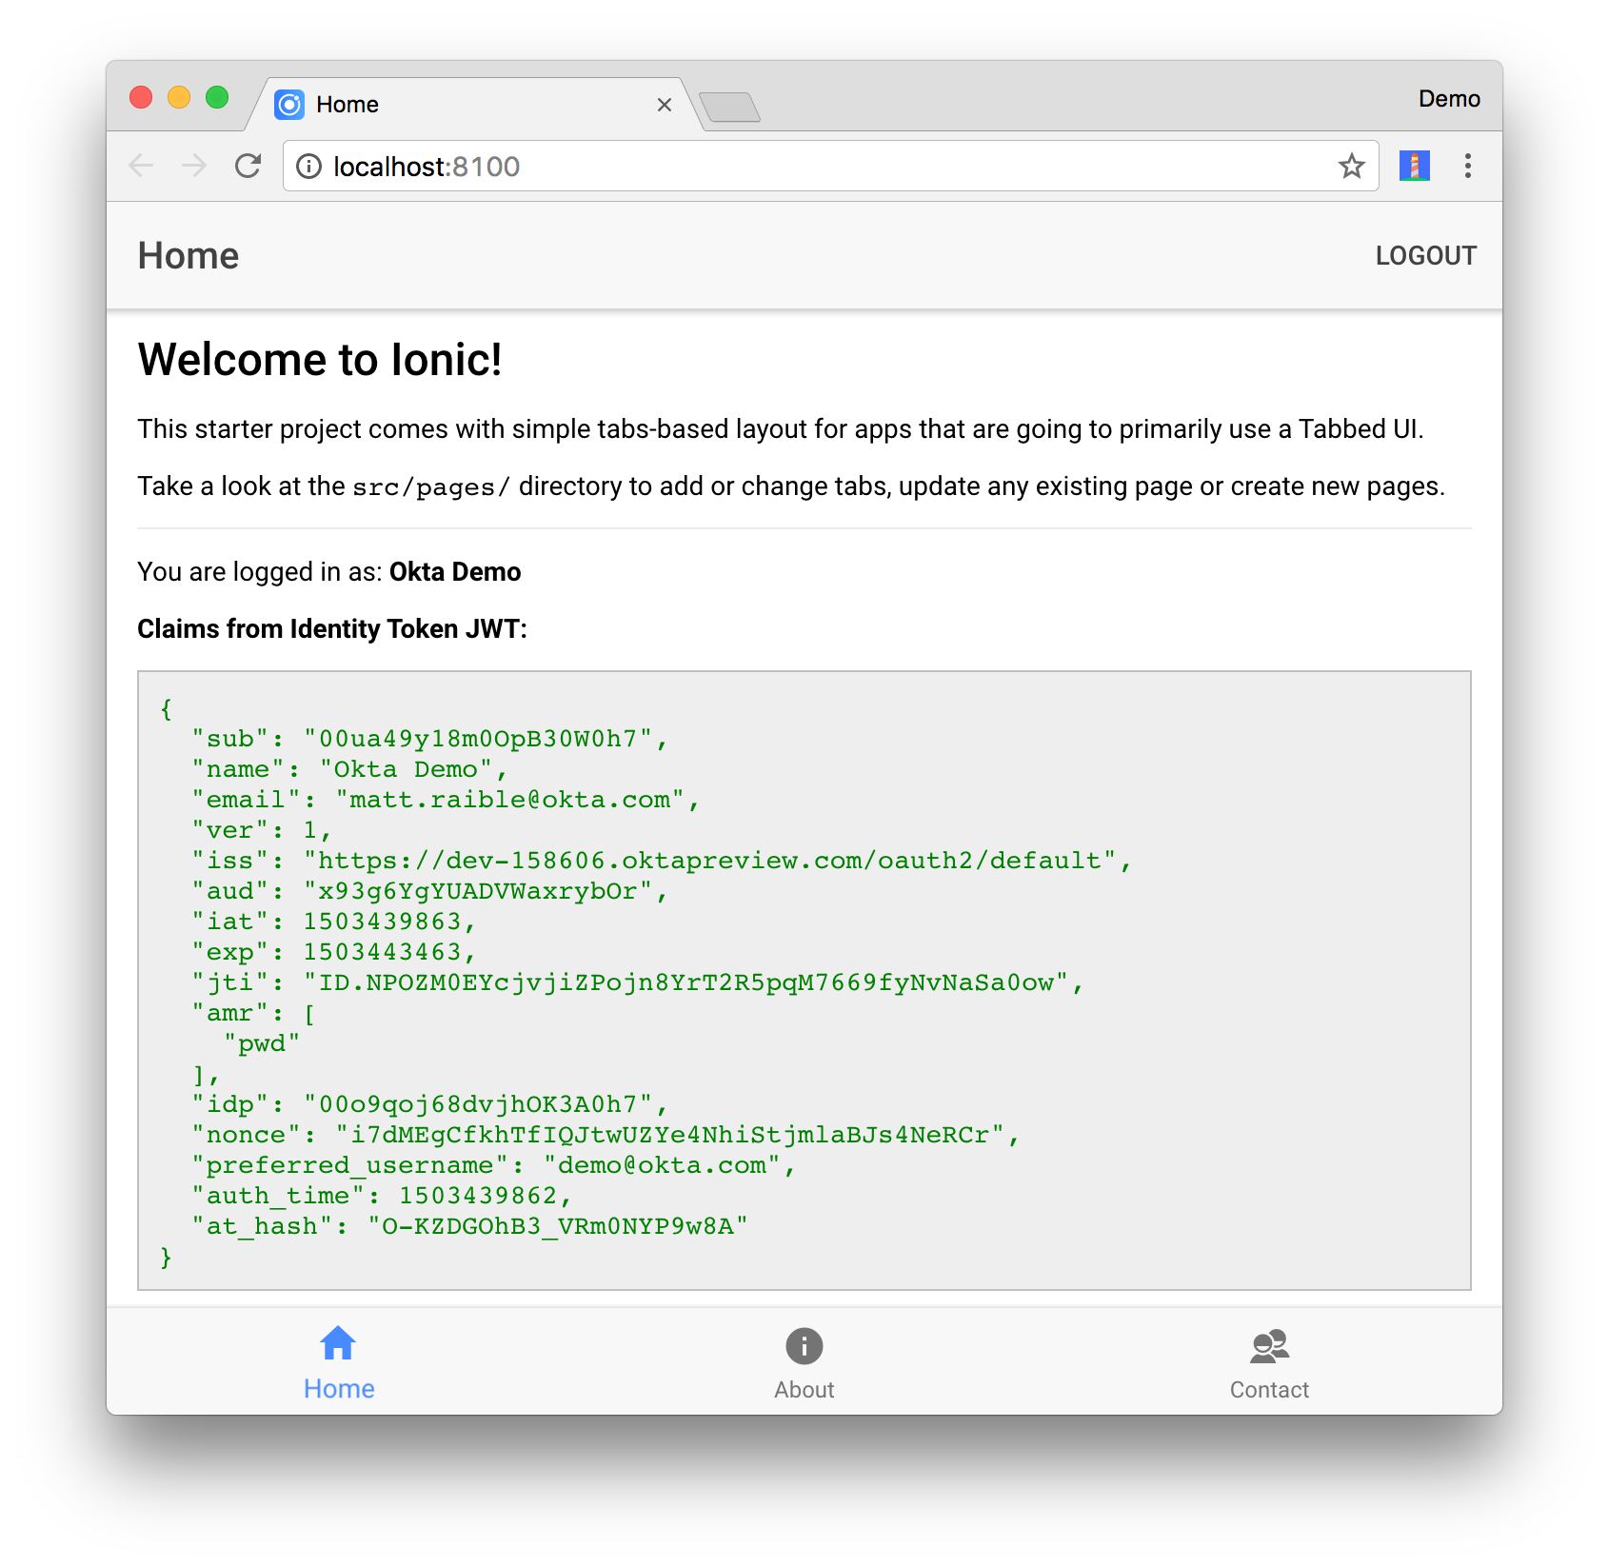The height and width of the screenshot is (1567, 1609).
Task: Close the Home browser tab
Action: tap(665, 105)
